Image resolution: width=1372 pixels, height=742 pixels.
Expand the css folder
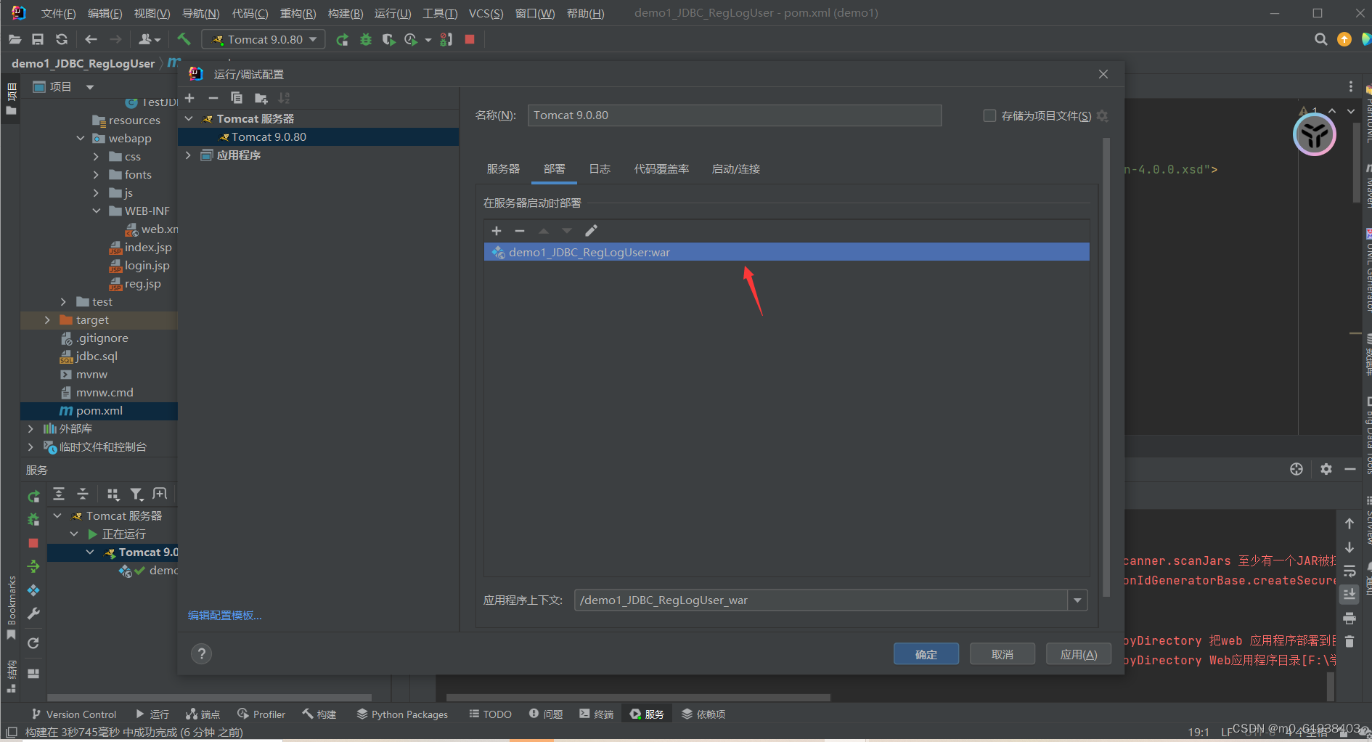click(x=96, y=156)
